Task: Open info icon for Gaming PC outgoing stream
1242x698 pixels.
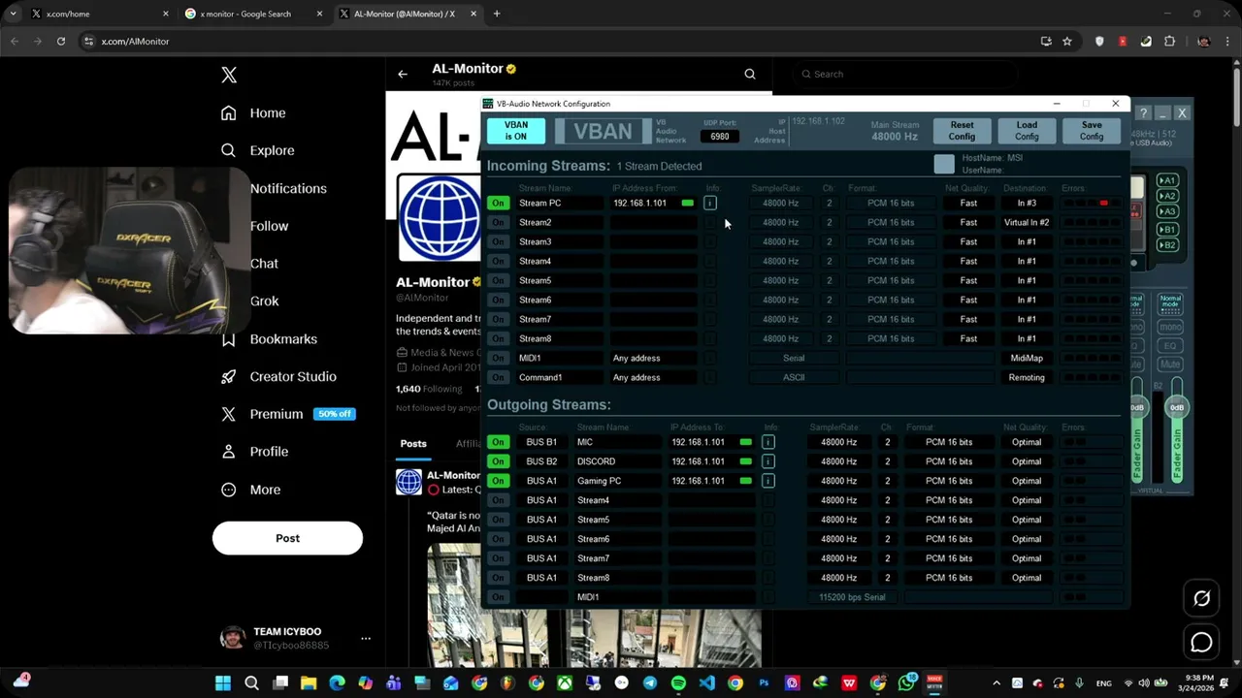Action: pos(768,481)
